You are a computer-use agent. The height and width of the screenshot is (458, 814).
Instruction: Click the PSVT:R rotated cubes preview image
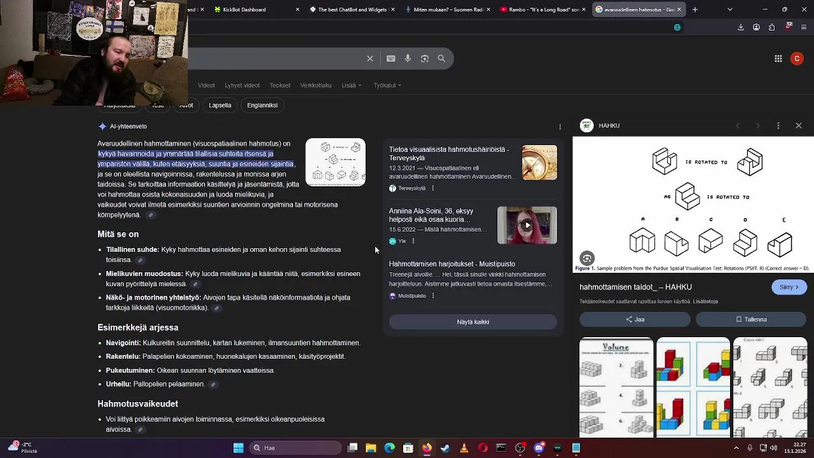click(x=693, y=205)
